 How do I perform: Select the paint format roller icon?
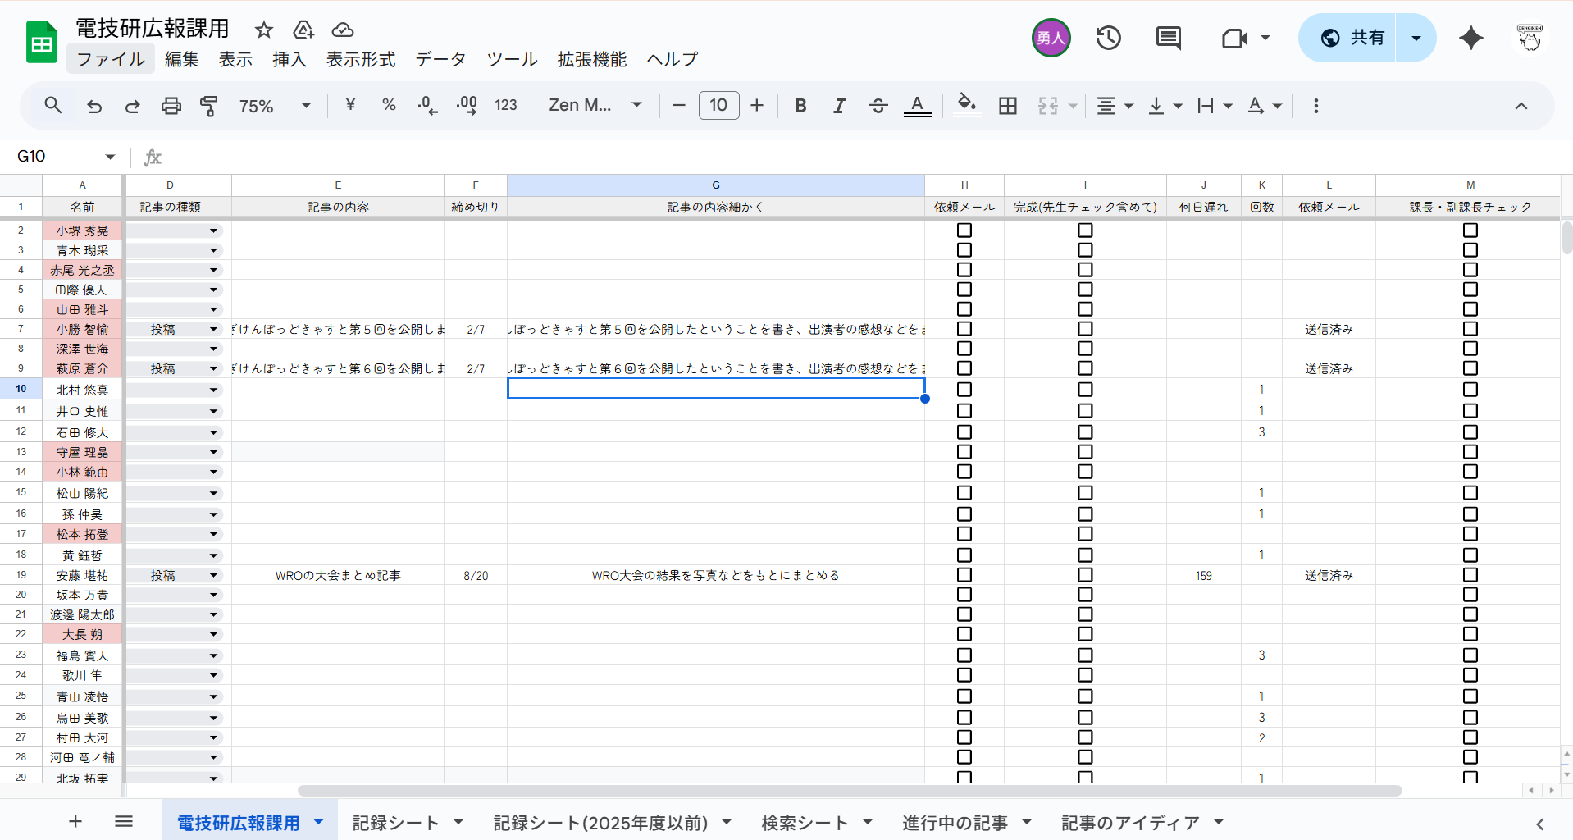209,106
